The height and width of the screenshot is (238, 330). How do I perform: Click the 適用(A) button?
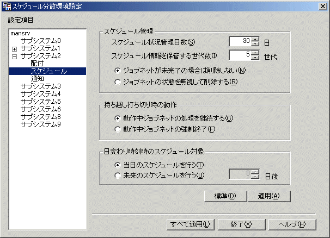tap(269, 196)
